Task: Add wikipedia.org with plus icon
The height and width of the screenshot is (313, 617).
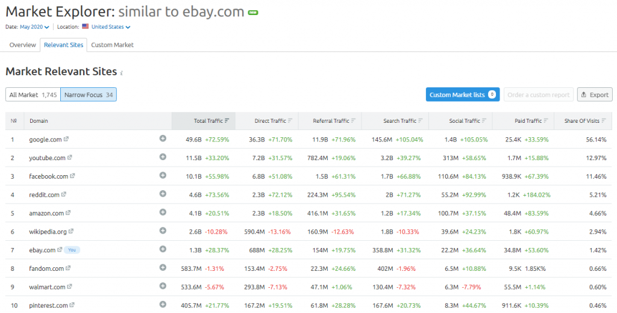Action: pyautogui.click(x=163, y=231)
